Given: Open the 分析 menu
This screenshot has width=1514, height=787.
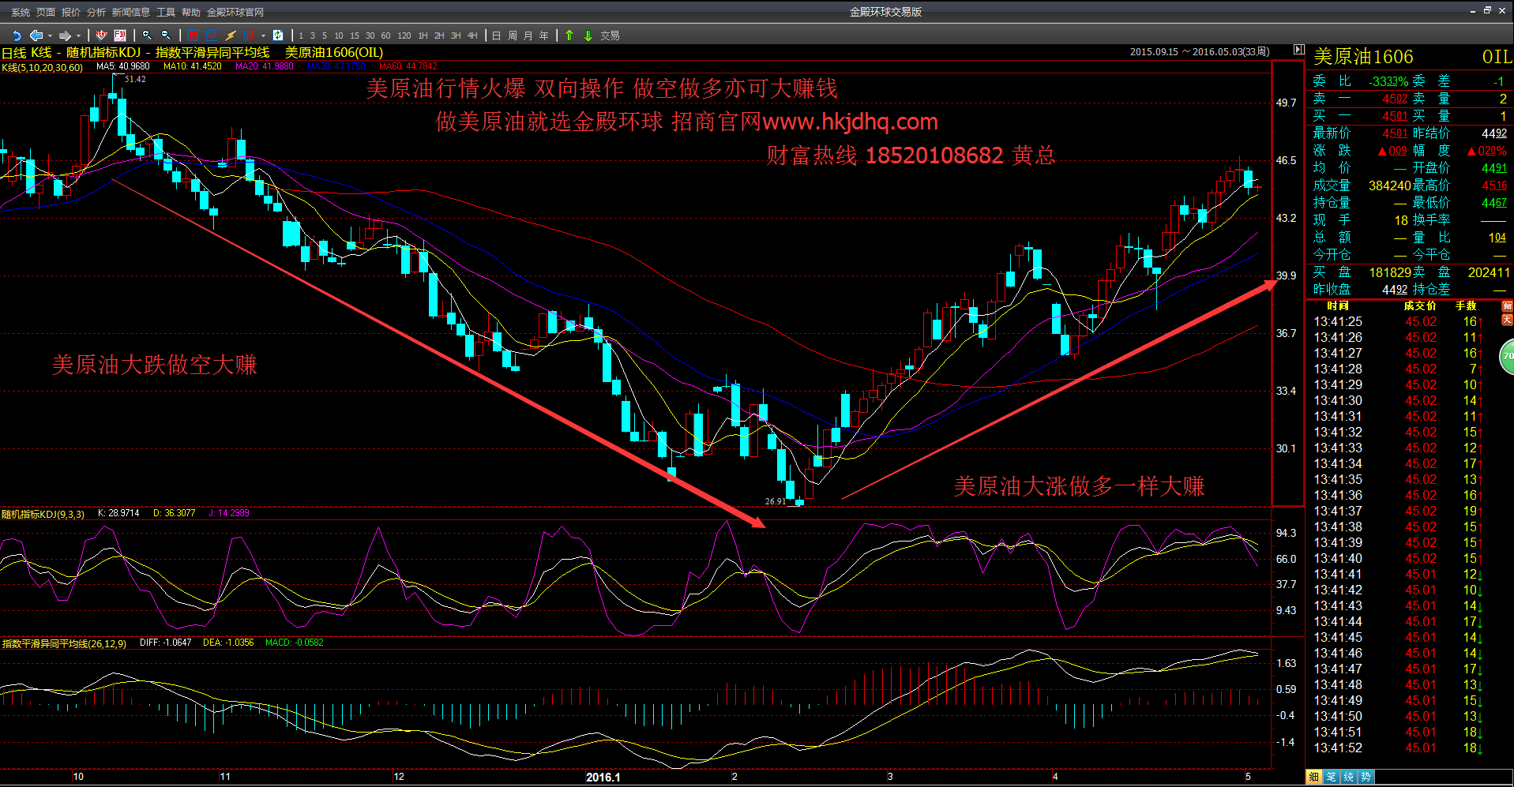Looking at the screenshot, I should (x=96, y=12).
